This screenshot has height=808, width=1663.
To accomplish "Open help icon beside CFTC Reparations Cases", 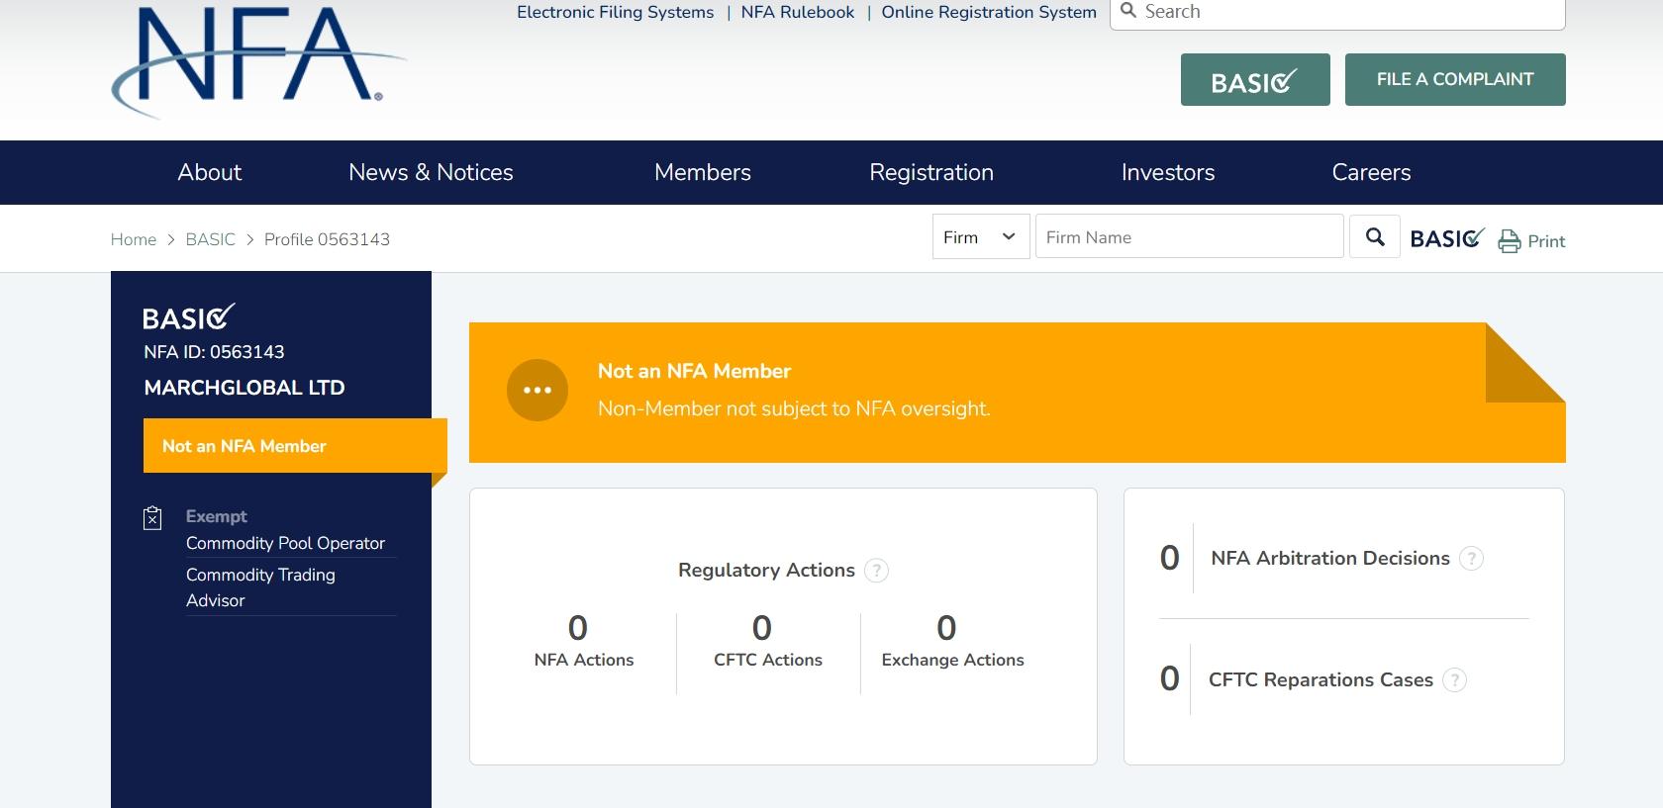I will click(1454, 680).
